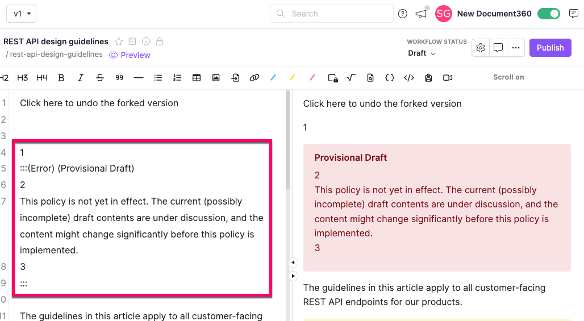This screenshot has height=321, width=584.
Task: Open the Draft workflow status dropdown
Action: [x=422, y=53]
